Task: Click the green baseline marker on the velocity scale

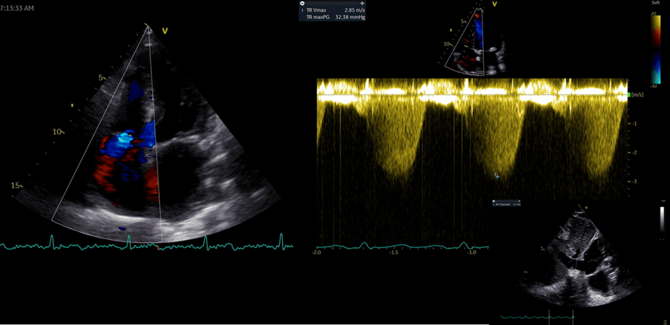Action: point(628,94)
